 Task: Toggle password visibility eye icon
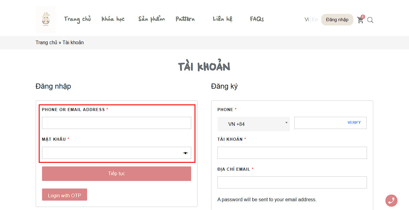click(185, 153)
